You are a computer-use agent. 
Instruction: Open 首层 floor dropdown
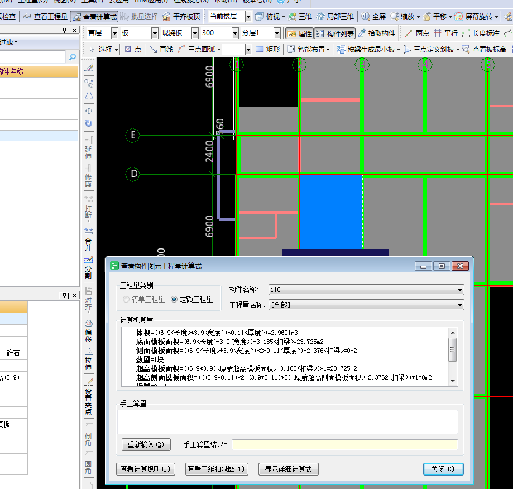coord(114,33)
